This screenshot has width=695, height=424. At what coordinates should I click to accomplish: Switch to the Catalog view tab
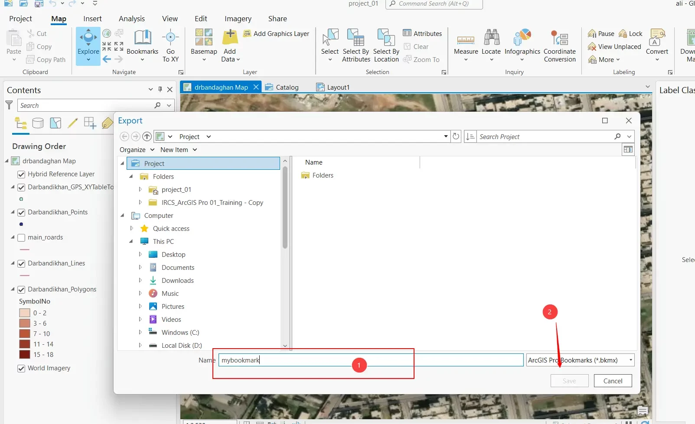click(x=282, y=87)
